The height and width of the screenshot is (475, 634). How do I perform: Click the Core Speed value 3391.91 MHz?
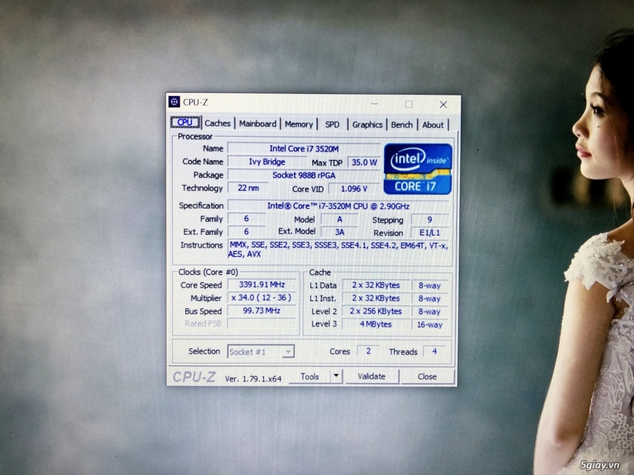[x=262, y=285]
